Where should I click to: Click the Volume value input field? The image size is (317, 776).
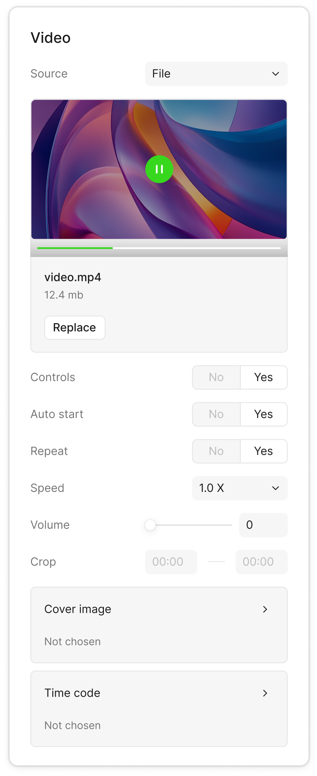click(x=263, y=525)
